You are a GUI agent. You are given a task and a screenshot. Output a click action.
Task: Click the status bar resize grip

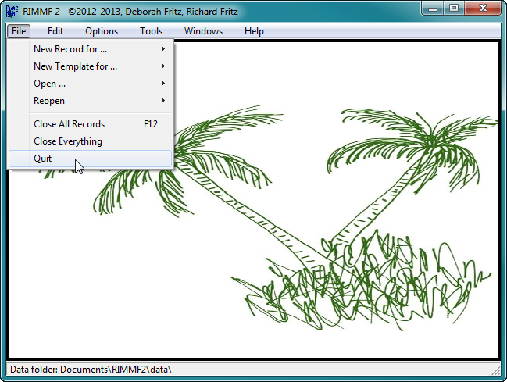[496, 371]
